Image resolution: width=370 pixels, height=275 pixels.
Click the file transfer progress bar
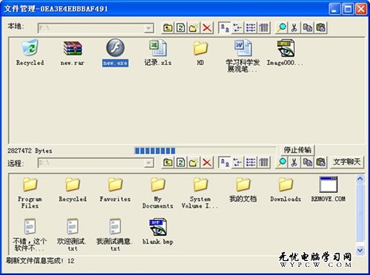(205, 151)
